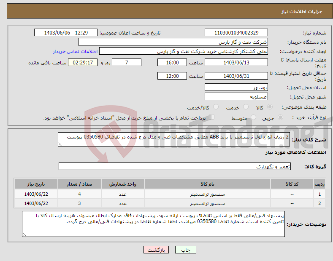The width and height of the screenshot is (333, 261).
Task: Click the resize grip of description textarea
Action: point(60,144)
